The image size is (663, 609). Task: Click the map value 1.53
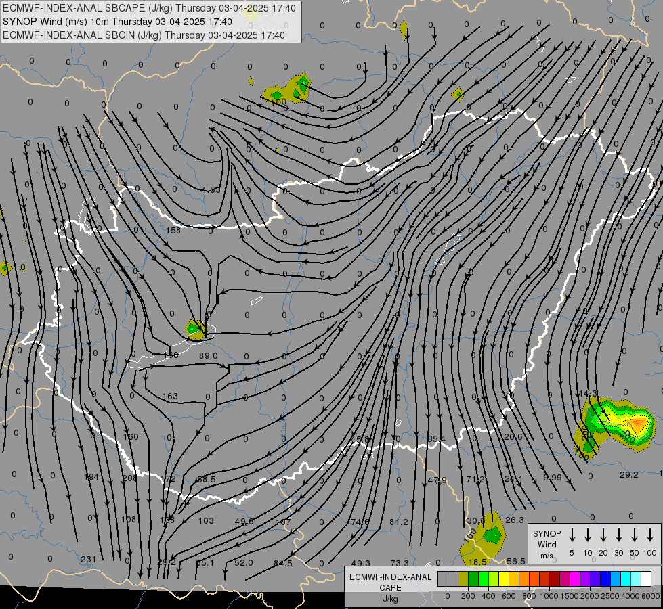click(211, 189)
